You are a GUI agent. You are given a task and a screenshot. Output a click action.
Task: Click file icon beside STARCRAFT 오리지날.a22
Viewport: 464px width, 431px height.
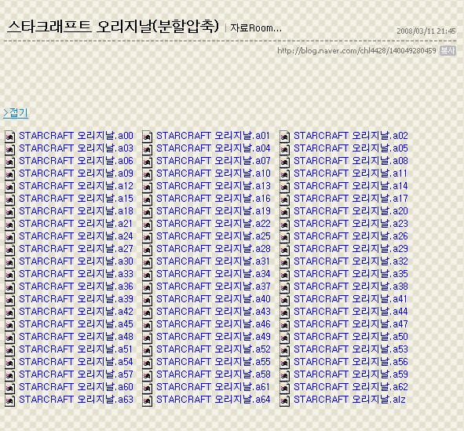[x=148, y=225]
